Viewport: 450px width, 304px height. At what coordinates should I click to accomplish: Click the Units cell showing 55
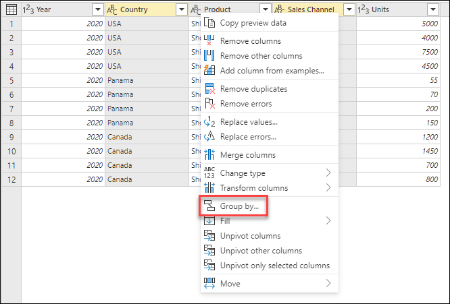398,80
